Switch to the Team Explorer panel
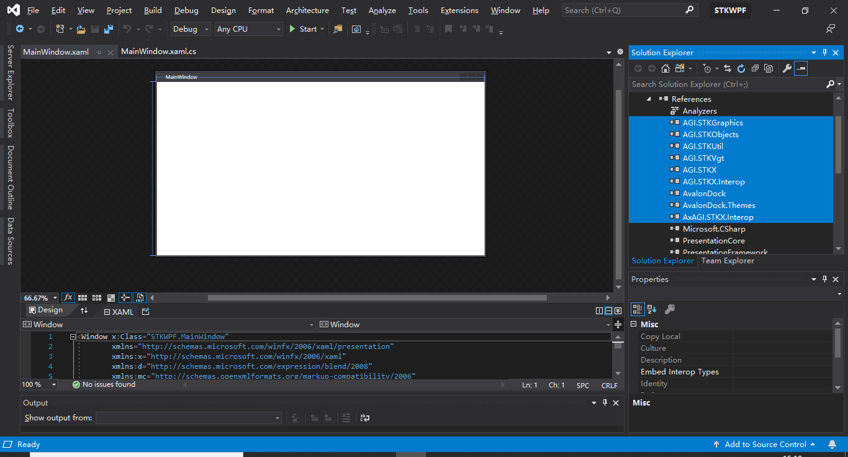This screenshot has height=457, width=848. pos(728,261)
